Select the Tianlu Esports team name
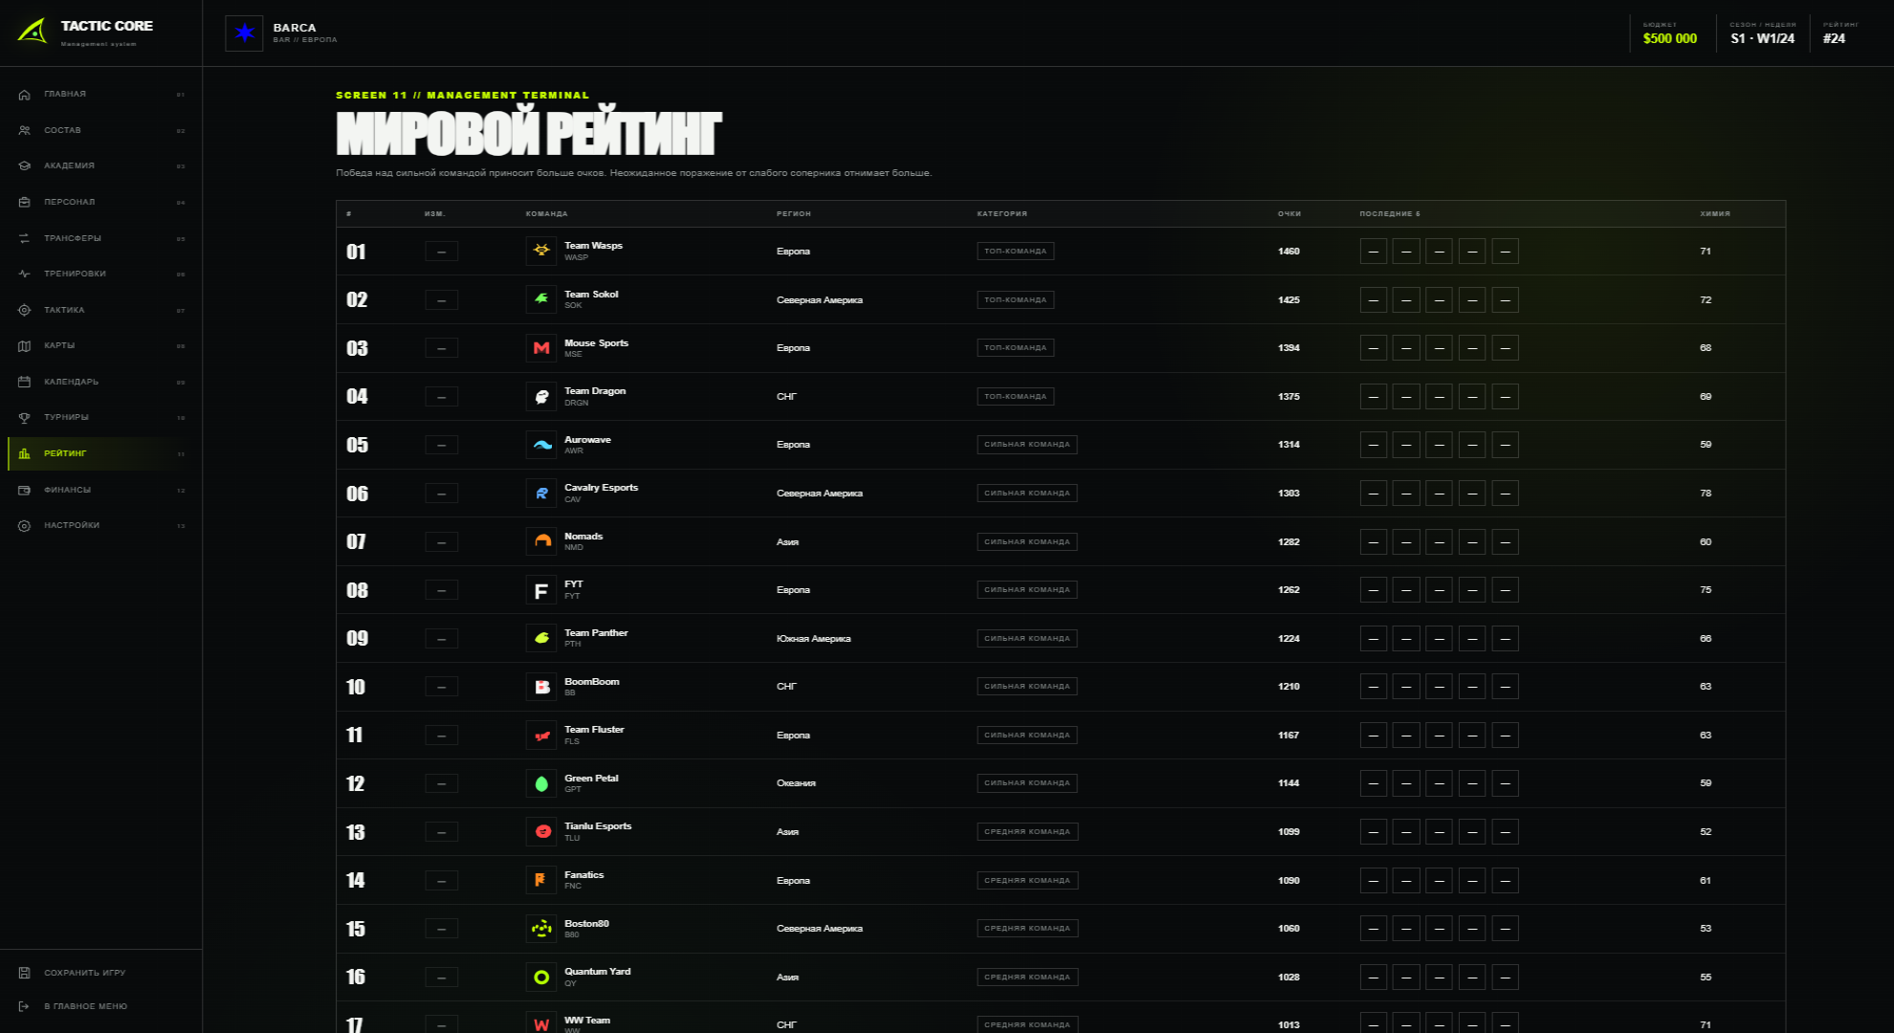The width and height of the screenshot is (1894, 1033). 598,826
